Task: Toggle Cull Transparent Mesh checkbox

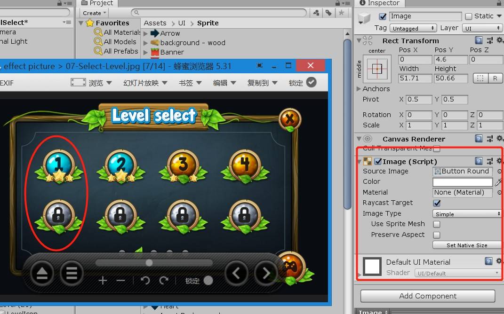Action: 437,149
